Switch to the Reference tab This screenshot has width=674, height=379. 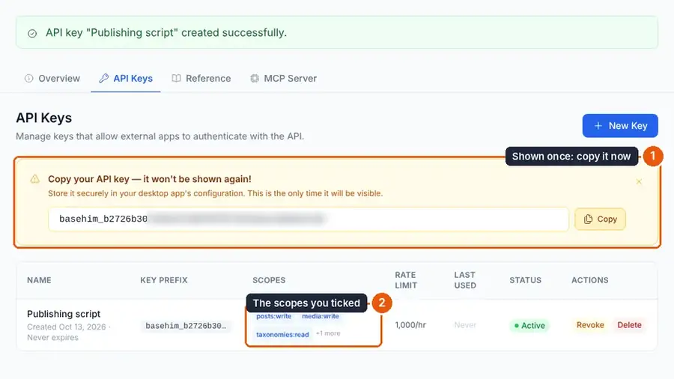tap(201, 78)
